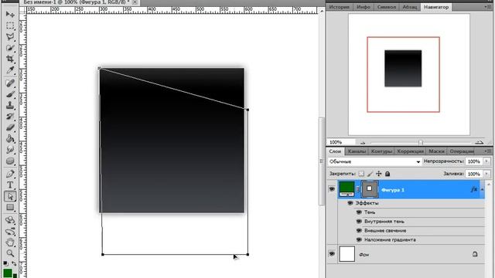
Task: Open the Navigator panel options menu
Action: click(x=487, y=7)
